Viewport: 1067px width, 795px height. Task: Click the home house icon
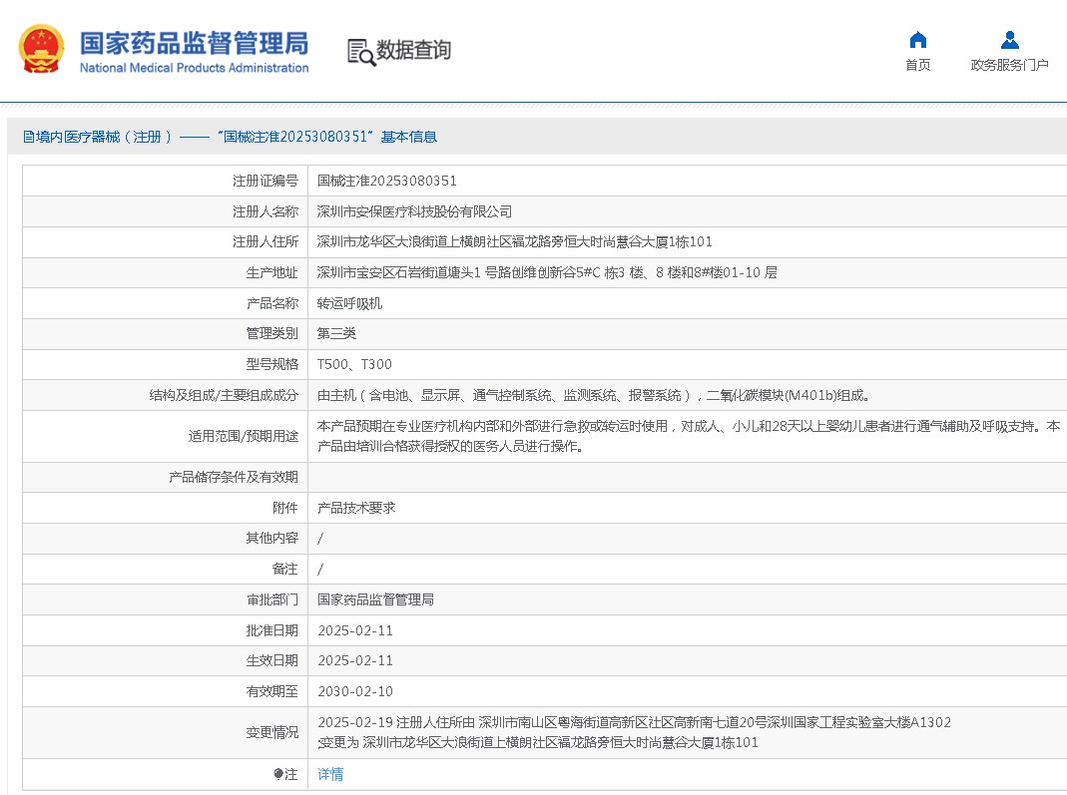click(x=917, y=40)
